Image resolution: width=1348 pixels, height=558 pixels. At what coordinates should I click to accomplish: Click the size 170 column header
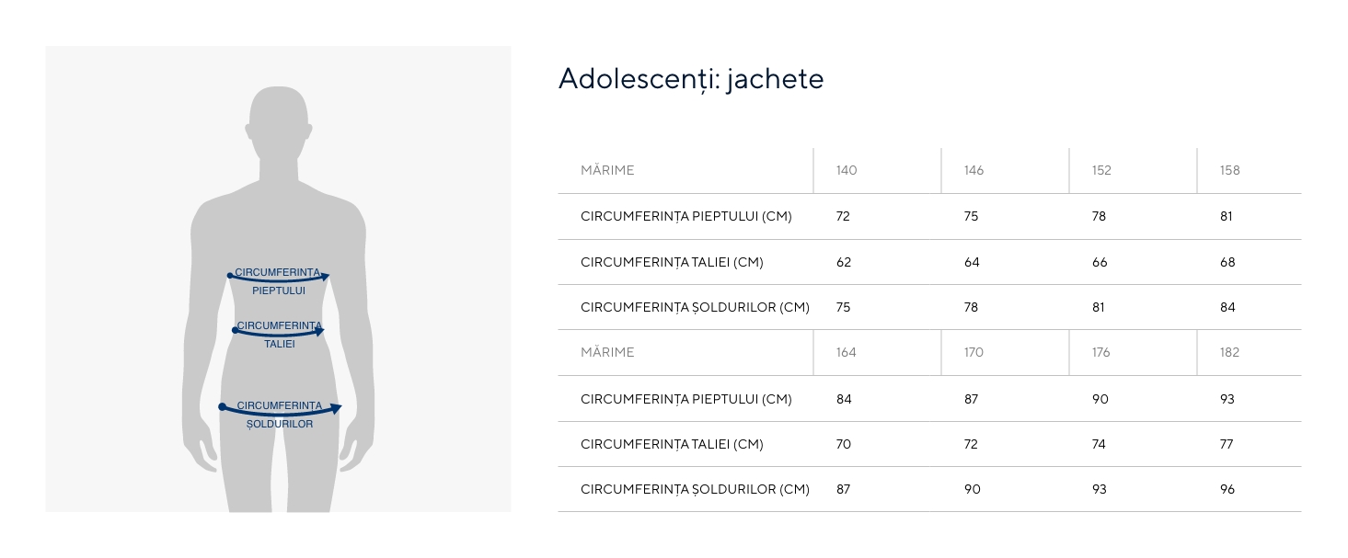pos(974,352)
